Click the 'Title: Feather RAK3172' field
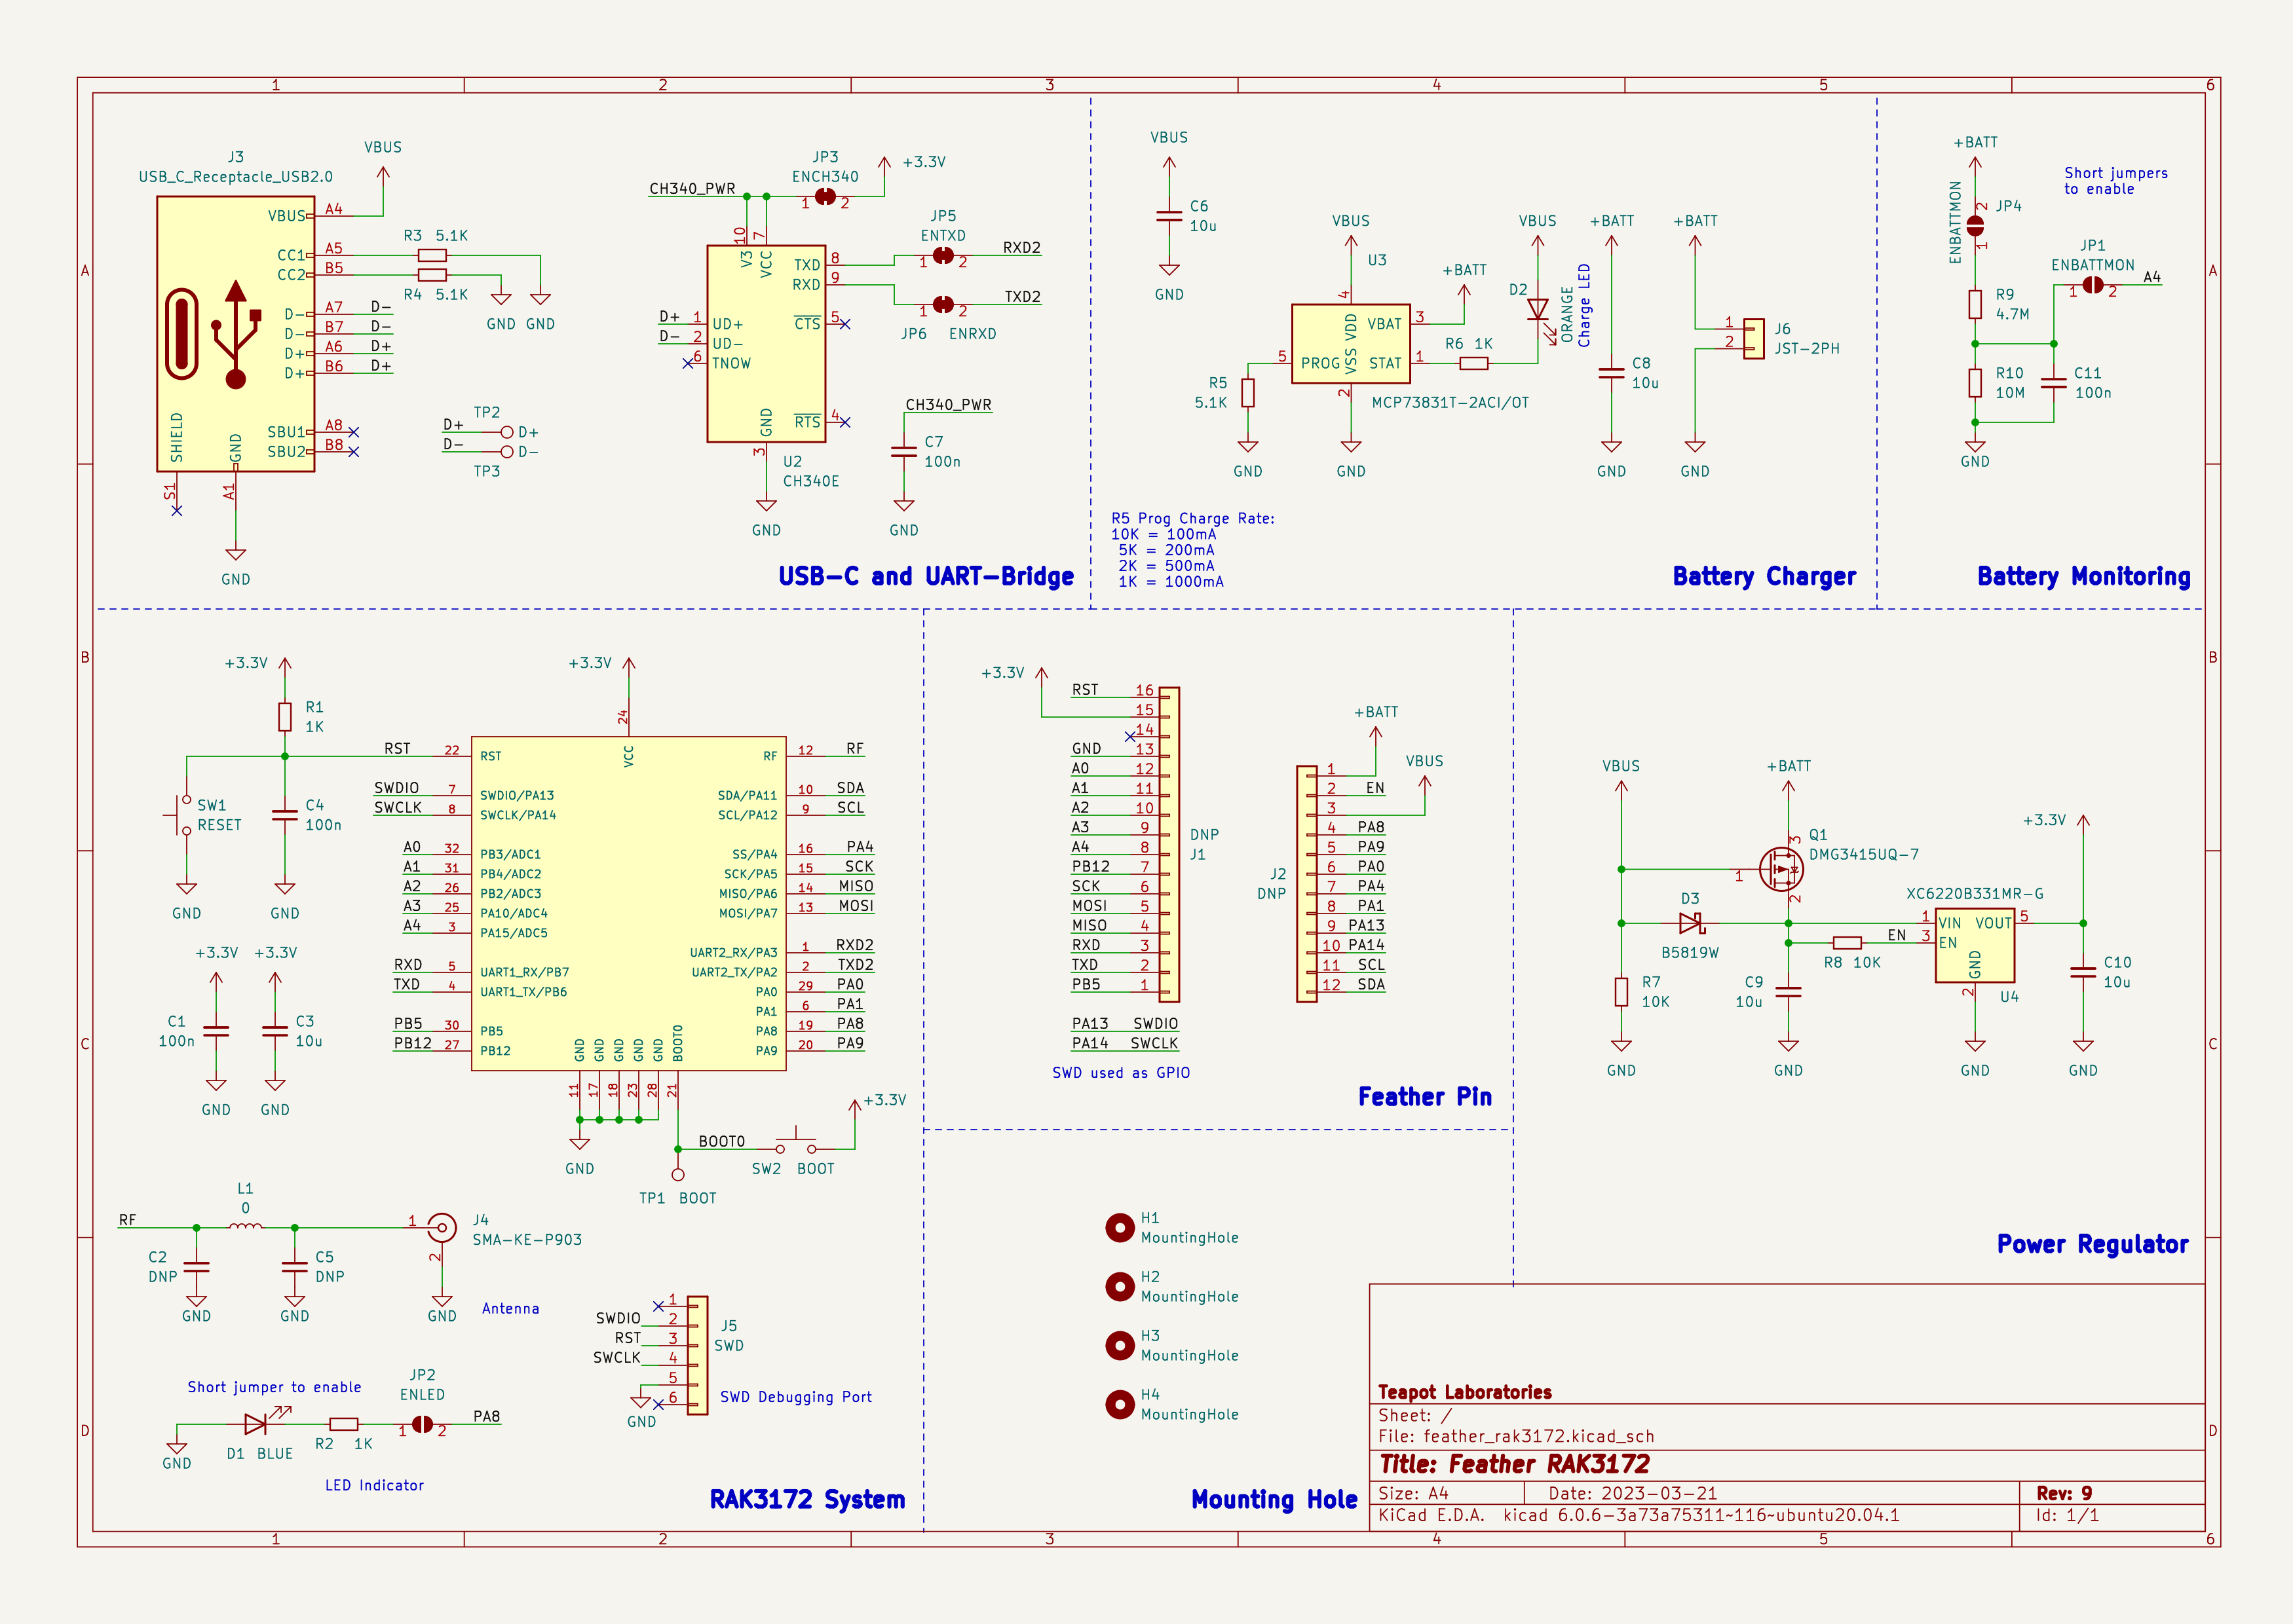 (x=1513, y=1464)
